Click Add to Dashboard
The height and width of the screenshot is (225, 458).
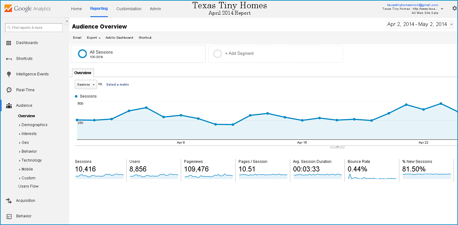[x=119, y=38]
